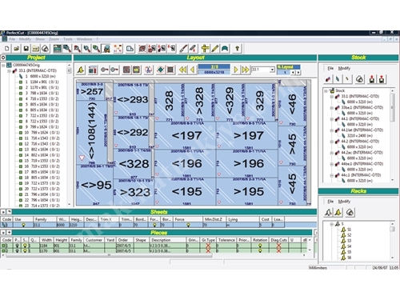The image size is (400, 300).
Task: Click the Rotation column header in Pieces table
Action: [x=260, y=240]
